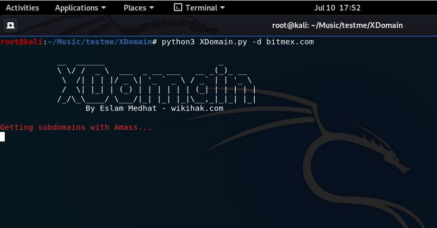
Task: Click the python3 command text
Action: point(178,42)
